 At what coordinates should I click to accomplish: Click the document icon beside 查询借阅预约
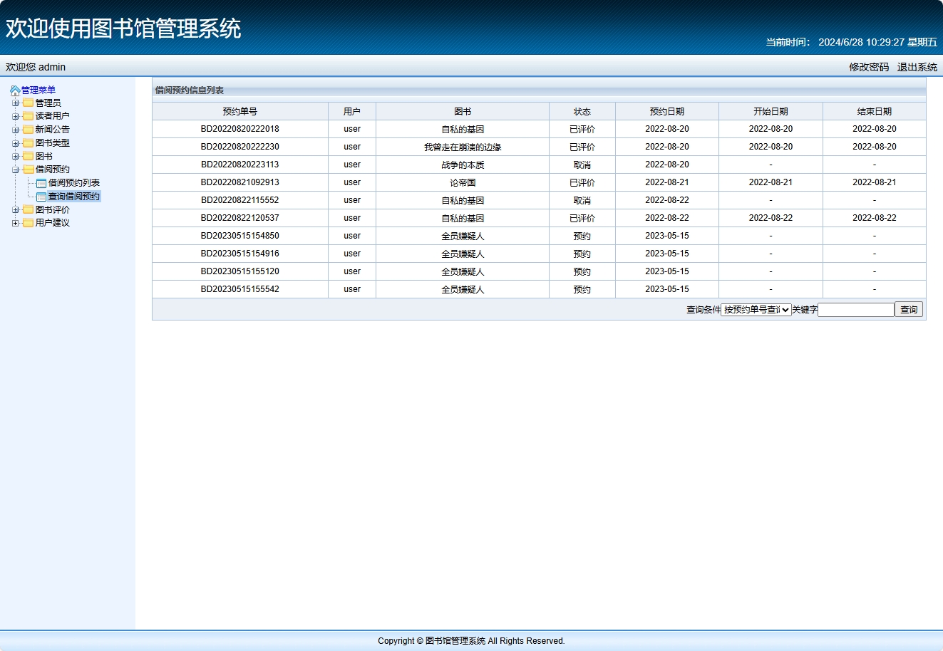[x=41, y=196]
